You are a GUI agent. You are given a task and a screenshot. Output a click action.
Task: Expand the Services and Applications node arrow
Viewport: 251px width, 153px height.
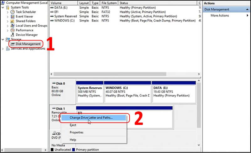pos(3,49)
